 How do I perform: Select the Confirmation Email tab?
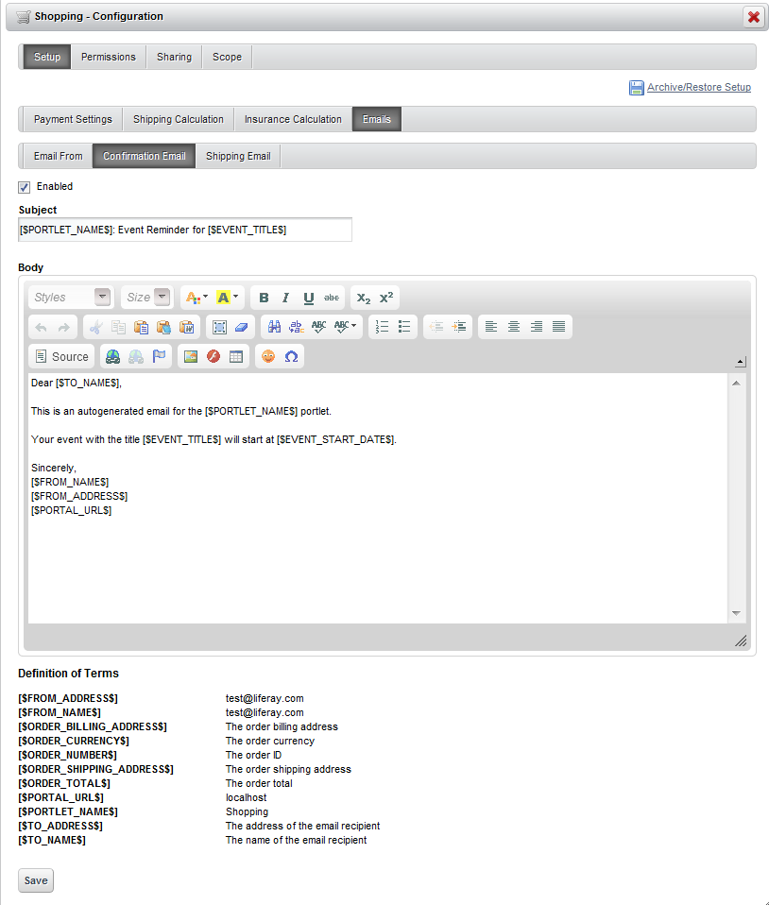145,157
